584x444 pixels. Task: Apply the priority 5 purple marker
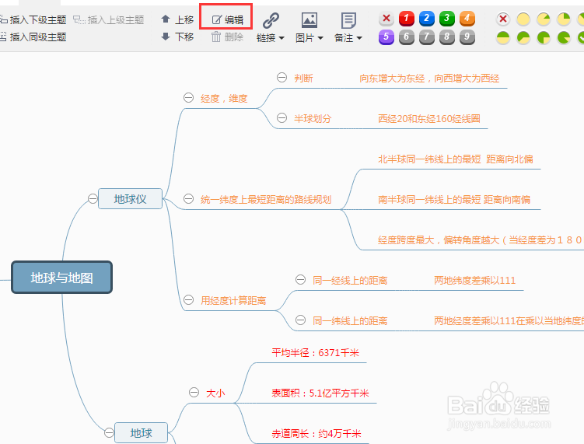pos(386,37)
